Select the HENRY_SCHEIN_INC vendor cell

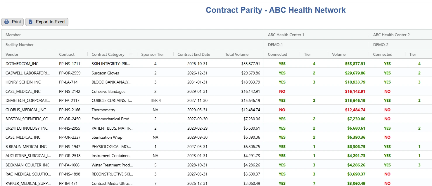coord(23,82)
